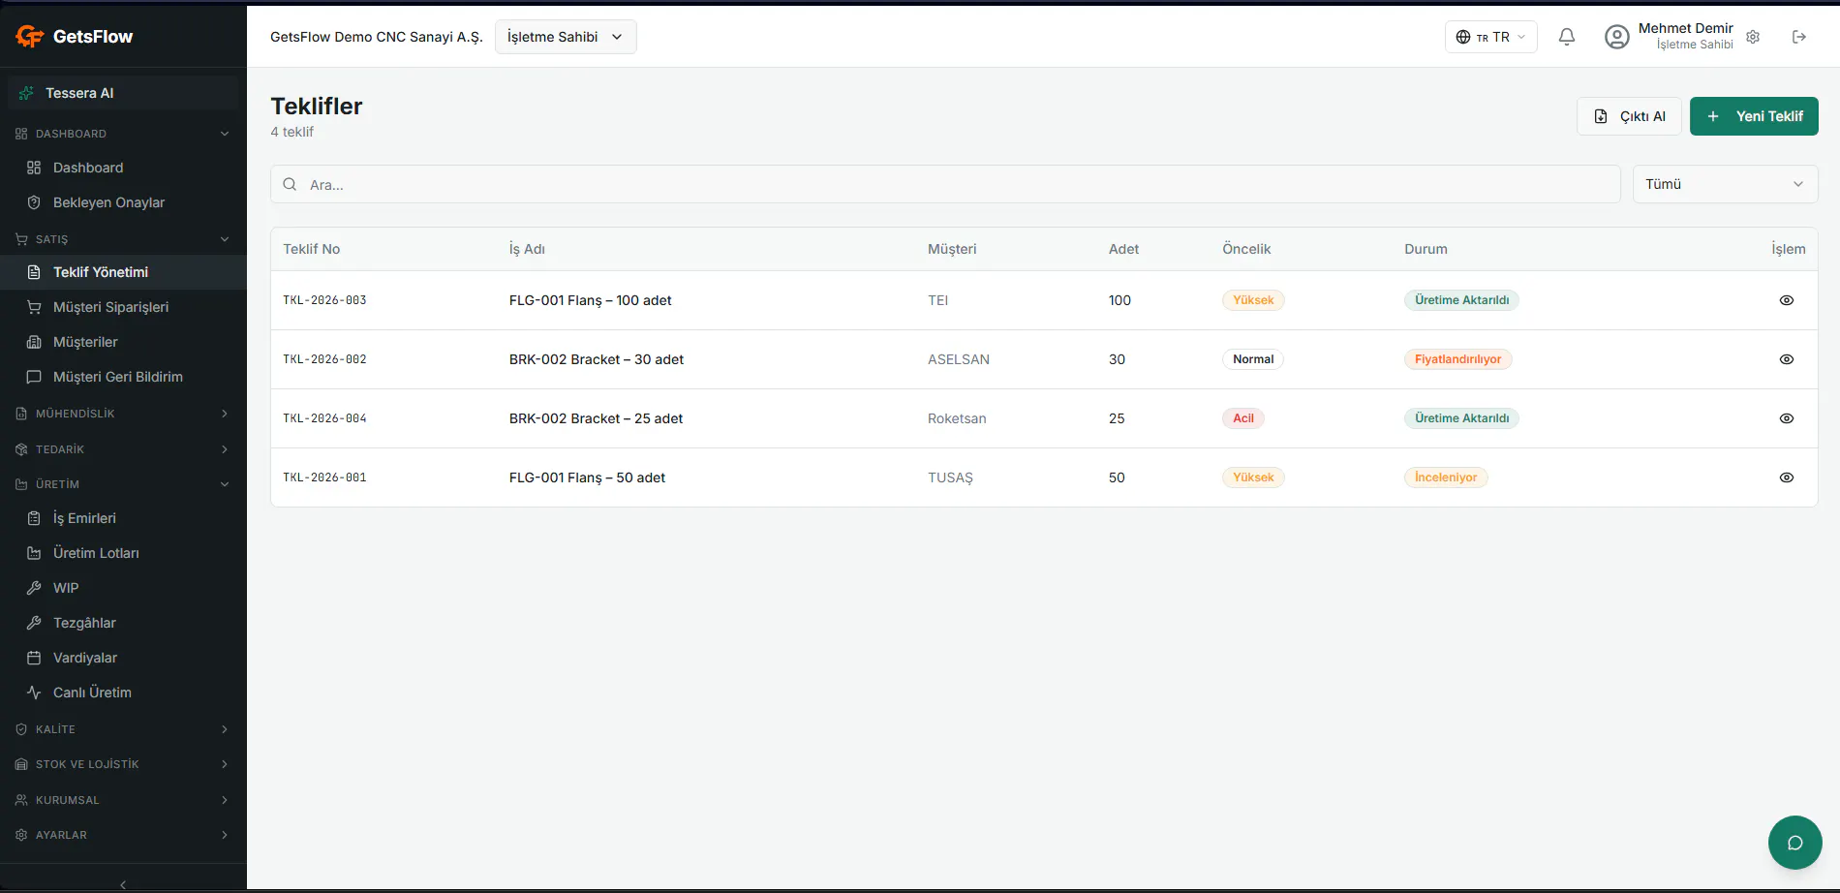
Task: Open the Tümü status filter dropdown
Action: pyautogui.click(x=1725, y=184)
